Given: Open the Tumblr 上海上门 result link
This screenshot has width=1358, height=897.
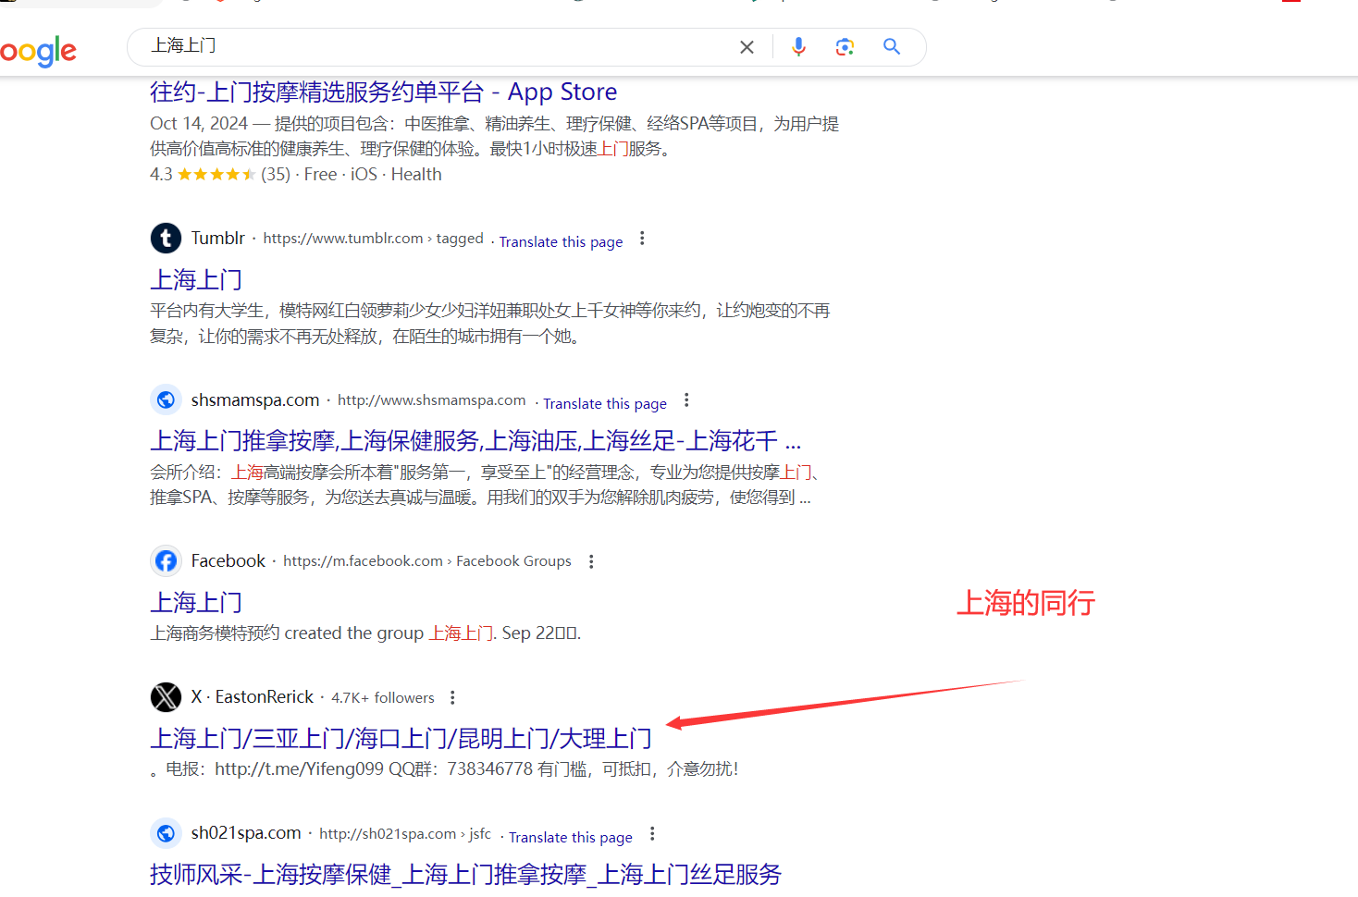Looking at the screenshot, I should point(196,279).
